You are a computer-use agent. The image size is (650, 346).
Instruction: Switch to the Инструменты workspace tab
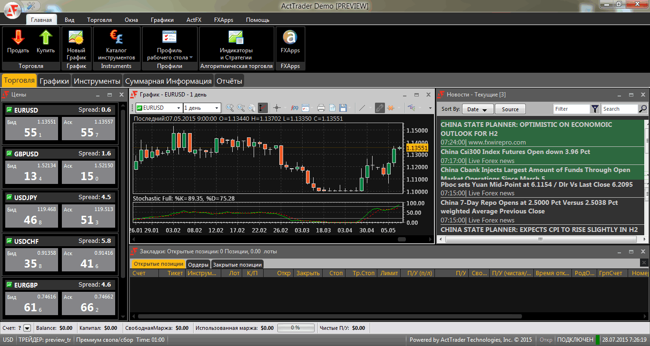(x=97, y=81)
